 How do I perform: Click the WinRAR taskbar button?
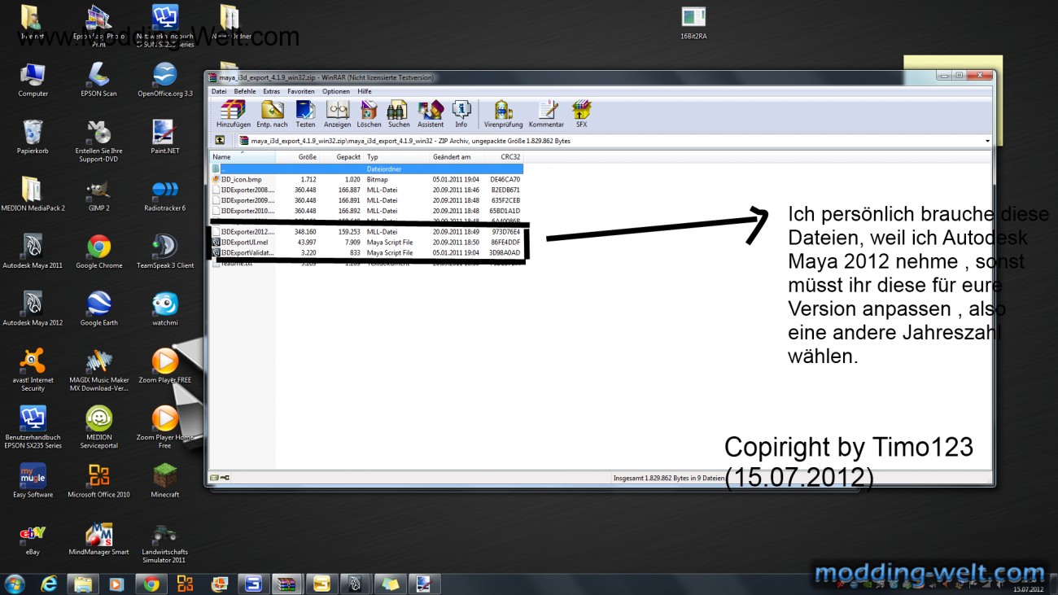click(x=288, y=584)
